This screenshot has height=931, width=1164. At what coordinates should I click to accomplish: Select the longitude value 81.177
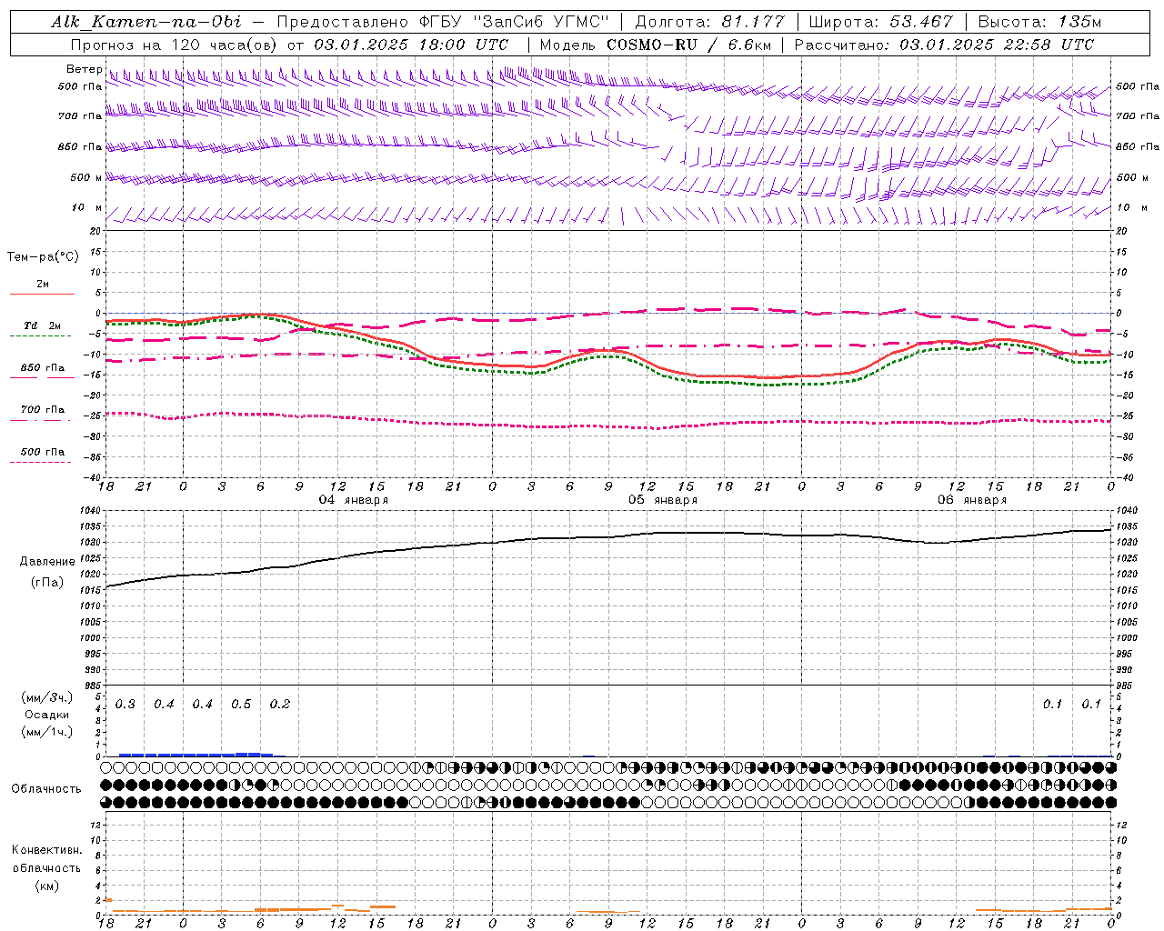point(753,22)
